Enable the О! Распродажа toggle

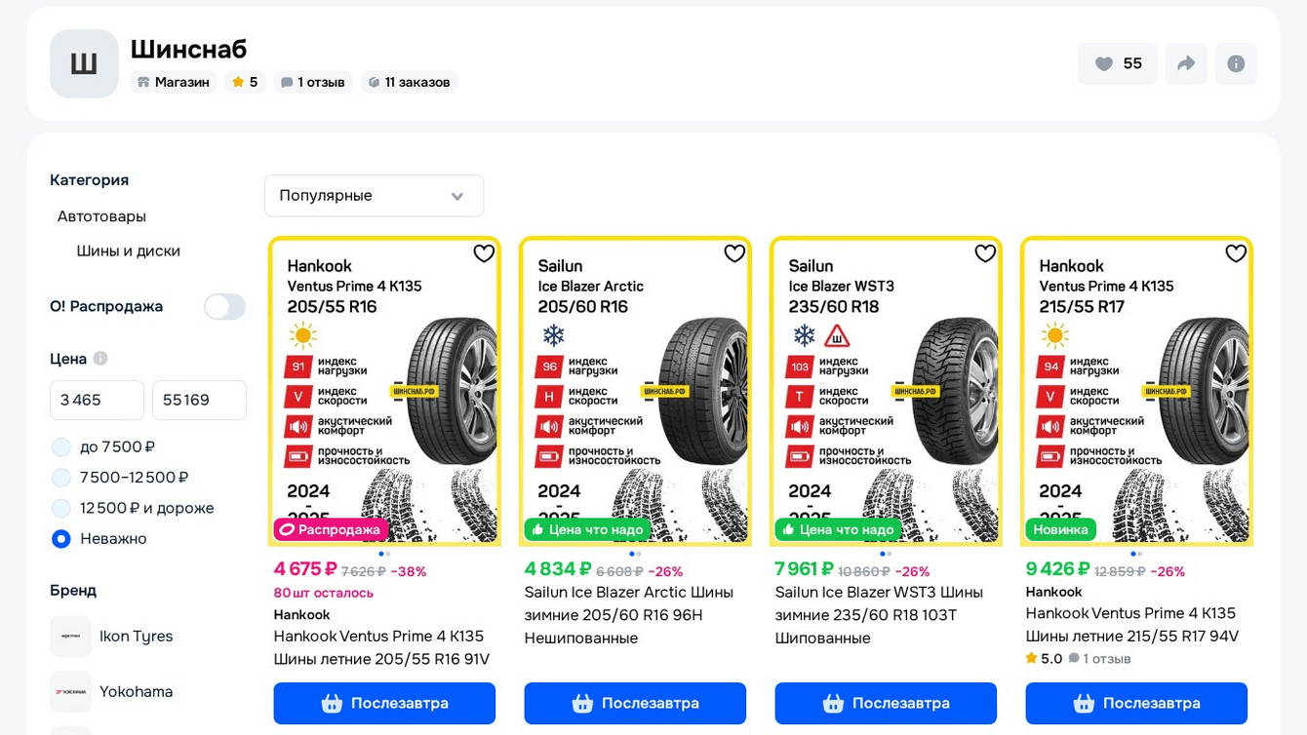point(224,306)
